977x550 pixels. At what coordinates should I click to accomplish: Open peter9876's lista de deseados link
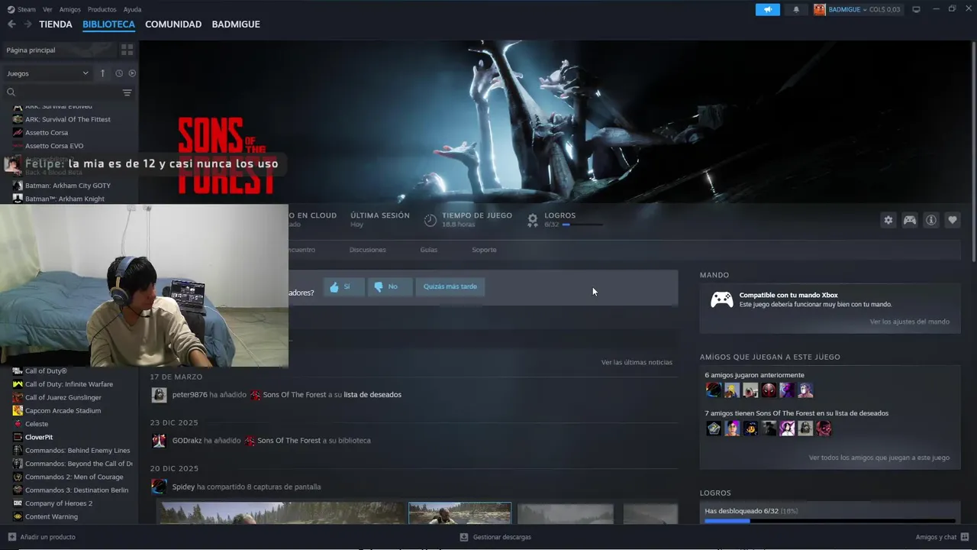tap(372, 395)
